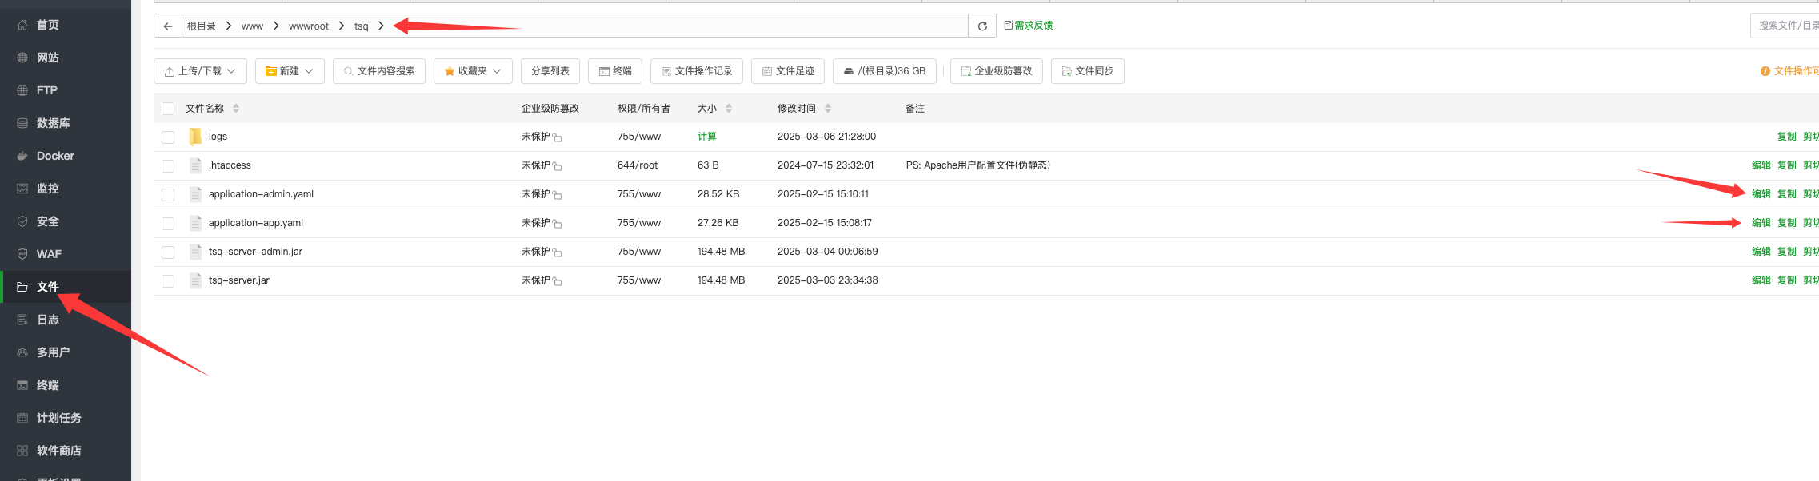Open Scheduled Tasks (计划任务) in sidebar
The height and width of the screenshot is (481, 1819).
click(58, 418)
